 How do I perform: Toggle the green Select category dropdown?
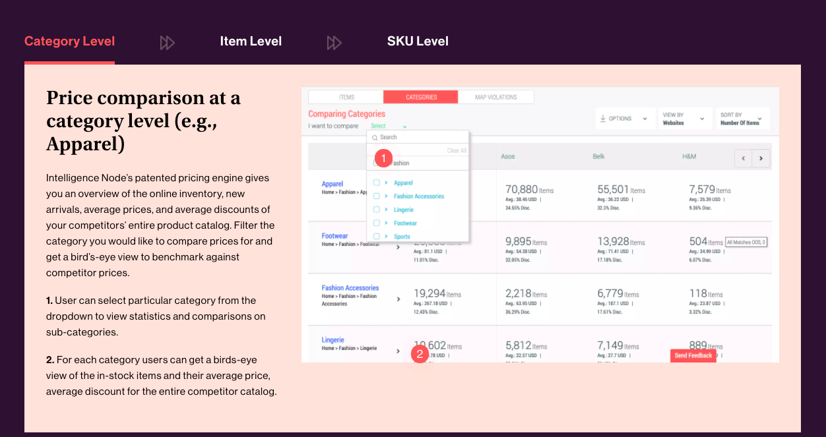click(389, 126)
